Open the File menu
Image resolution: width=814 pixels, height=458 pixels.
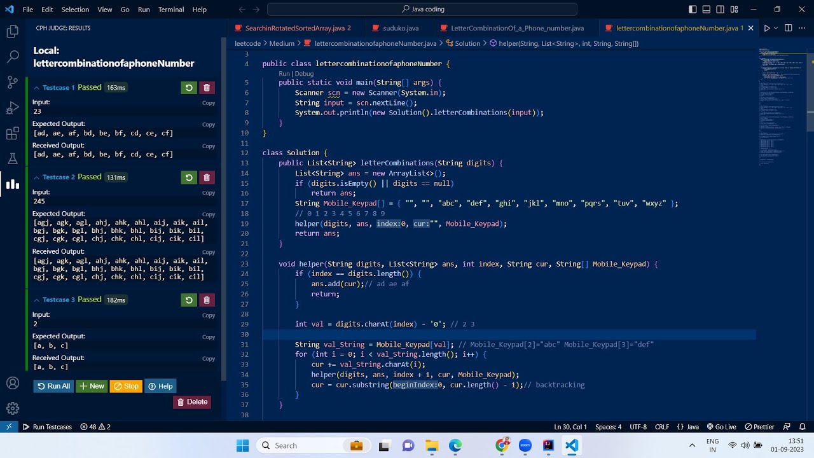(x=28, y=10)
